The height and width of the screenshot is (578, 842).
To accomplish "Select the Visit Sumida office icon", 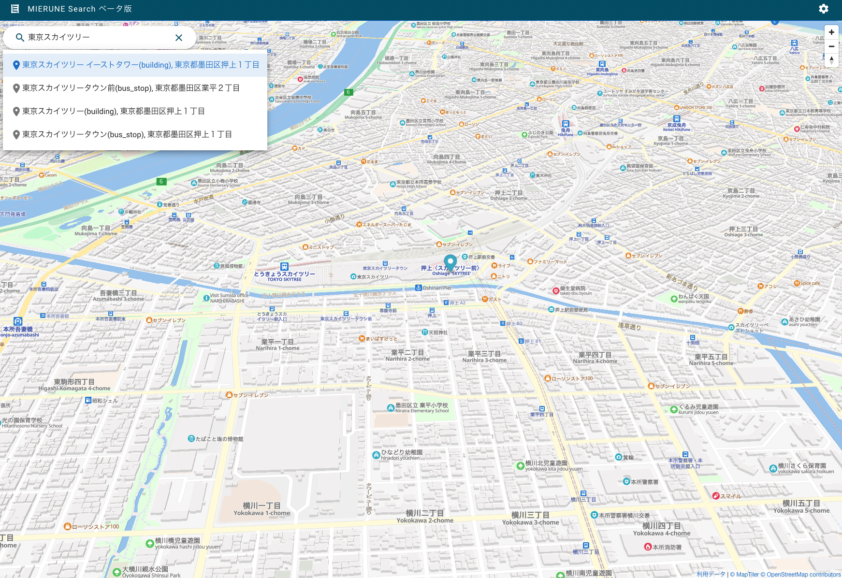I will click(x=206, y=298).
